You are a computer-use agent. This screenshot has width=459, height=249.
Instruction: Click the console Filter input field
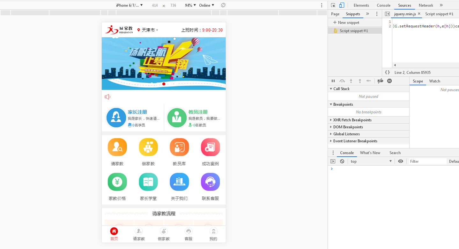point(427,161)
